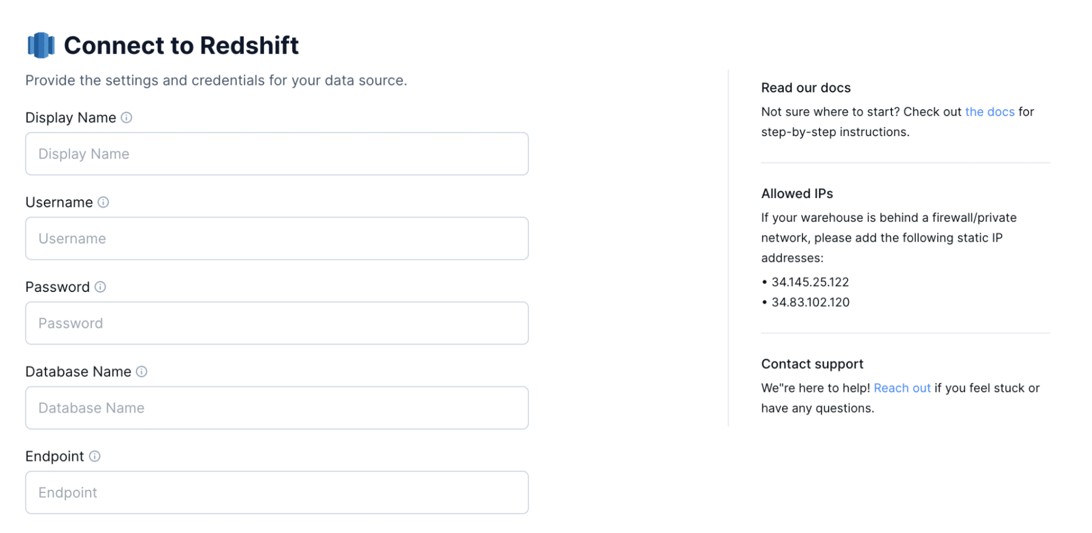Click the info icon beside Endpoint

tap(96, 456)
